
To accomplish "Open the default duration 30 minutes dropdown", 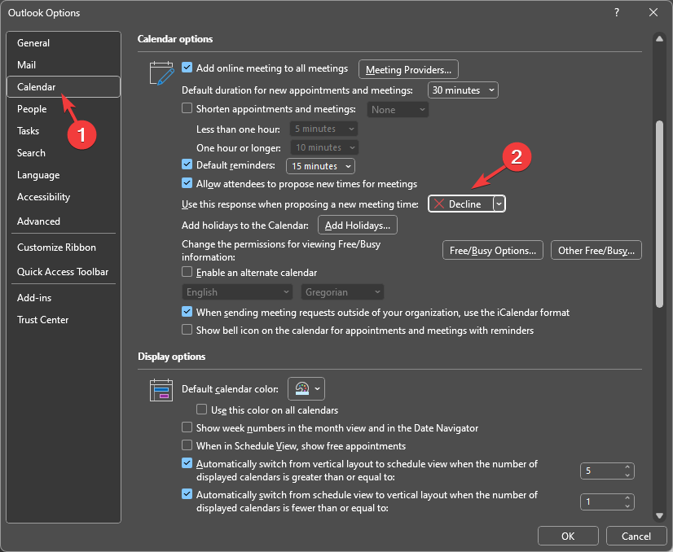I will 463,90.
